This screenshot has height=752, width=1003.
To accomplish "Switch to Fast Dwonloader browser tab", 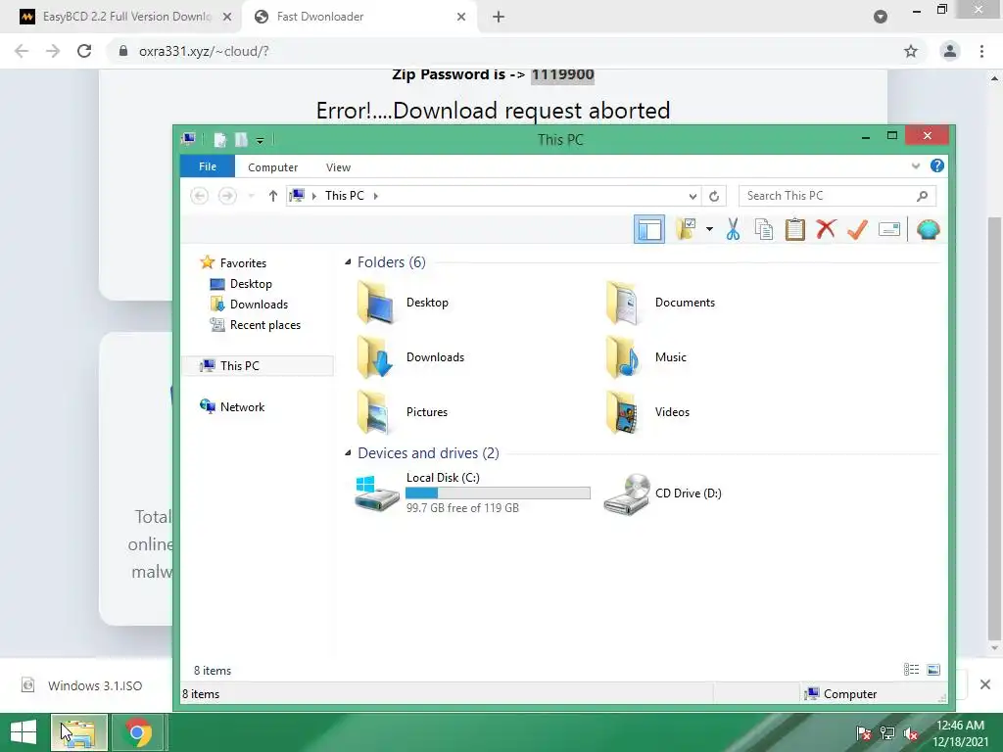I will pos(359,17).
